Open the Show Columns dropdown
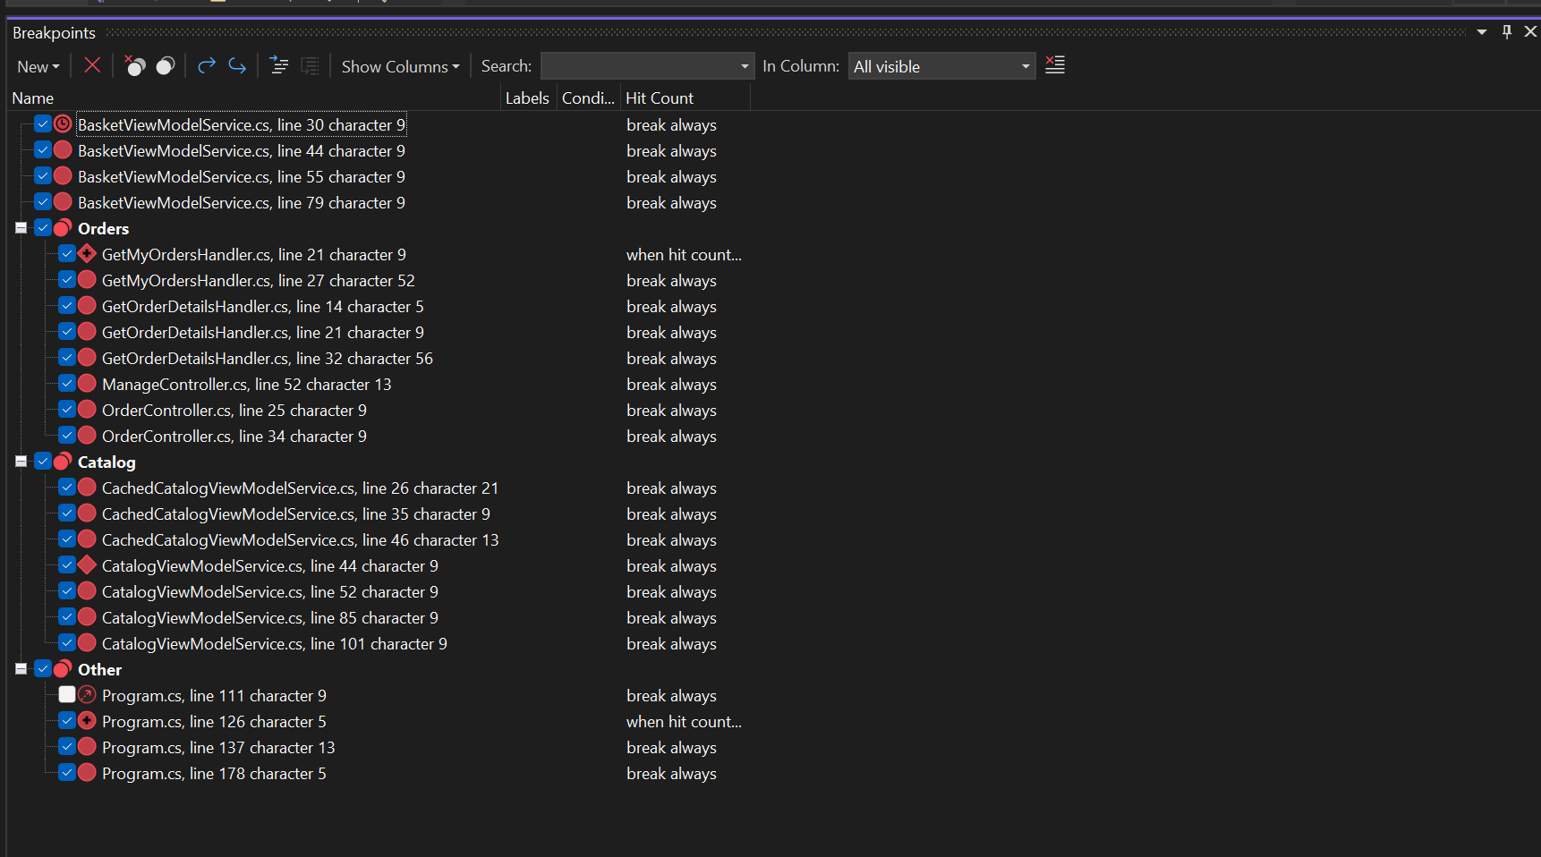1541x857 pixels. (400, 65)
